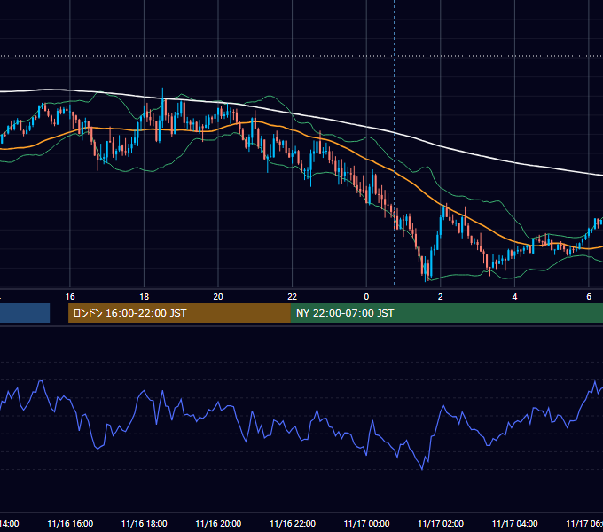Viewport: 603px width, 532px height.
Task: Click the 6 hour label under the chart
Action: (589, 297)
